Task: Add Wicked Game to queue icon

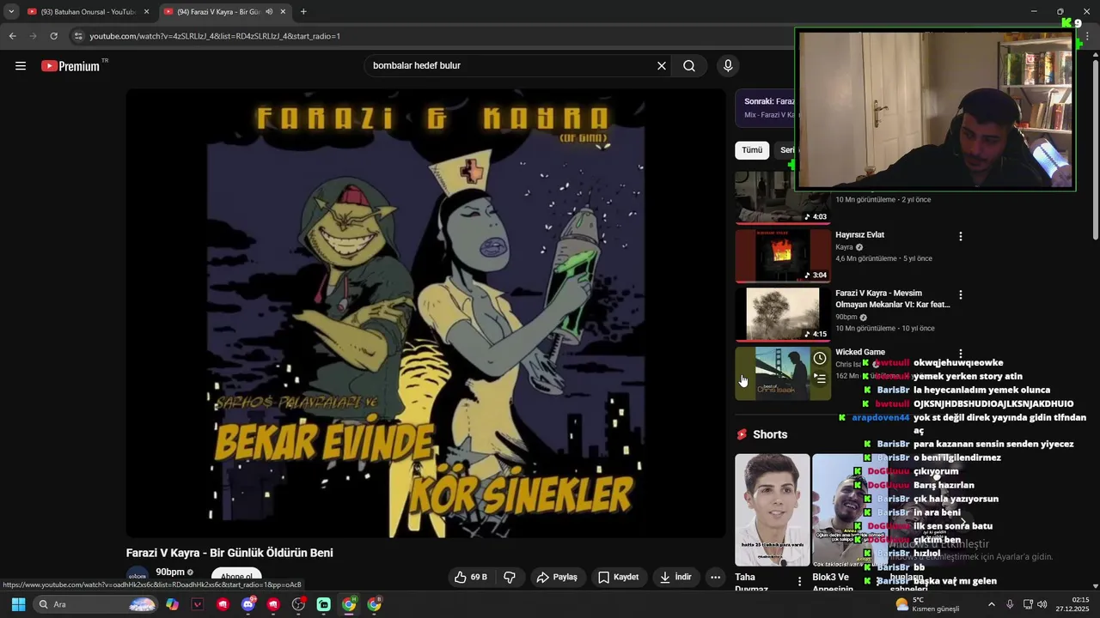Action: [x=820, y=379]
